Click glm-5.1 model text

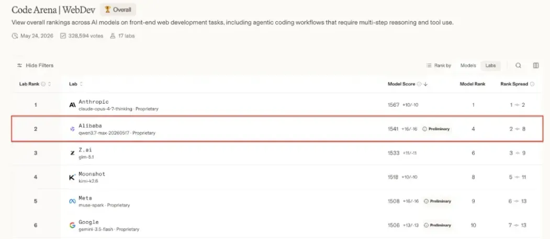pos(86,157)
